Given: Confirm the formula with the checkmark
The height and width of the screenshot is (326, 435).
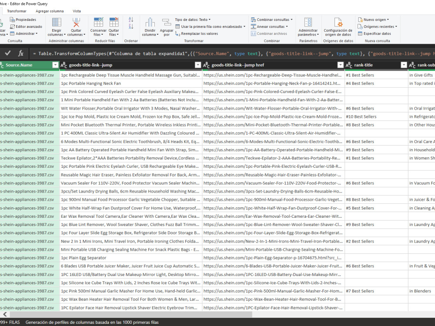Looking at the screenshot, I should 8,53.
